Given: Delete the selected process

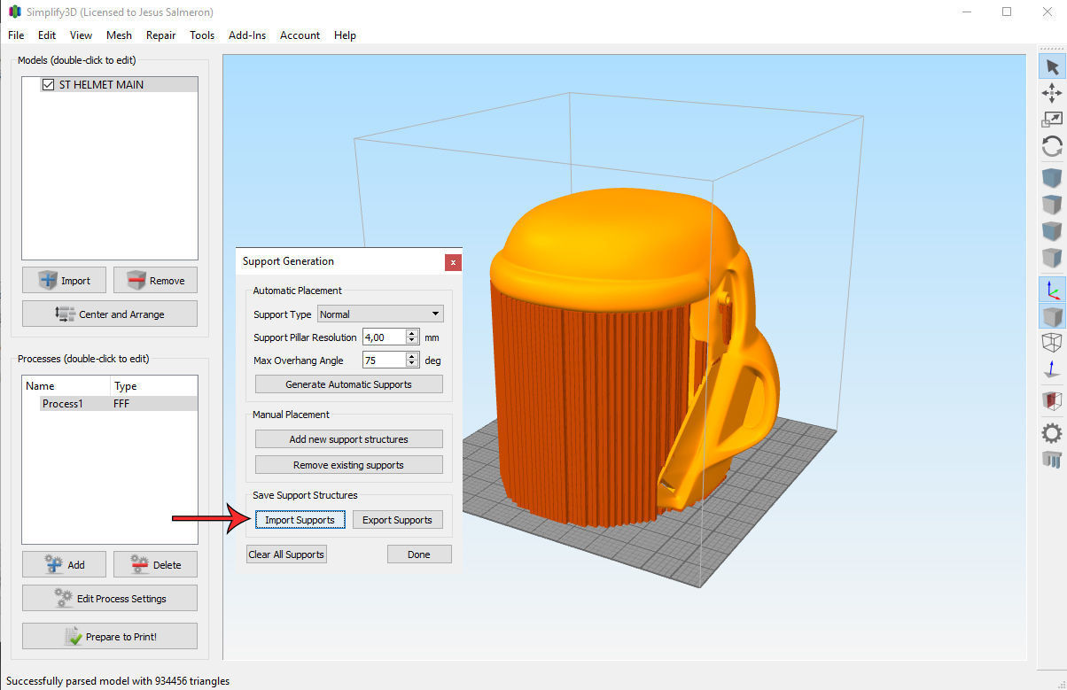Looking at the screenshot, I should click(x=155, y=564).
